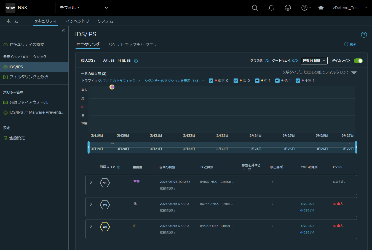The width and height of the screenshot is (372, 250).
Task: Uncheck the 中 severity checkbox
Action: (x=257, y=81)
